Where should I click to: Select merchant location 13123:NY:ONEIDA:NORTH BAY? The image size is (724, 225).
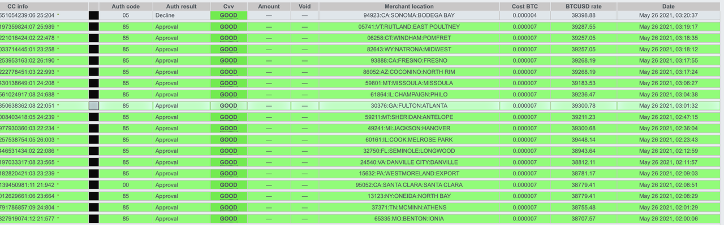[409, 196]
